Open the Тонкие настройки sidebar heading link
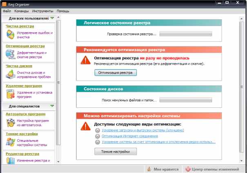The width and height of the screenshot is (247, 173). (22, 134)
